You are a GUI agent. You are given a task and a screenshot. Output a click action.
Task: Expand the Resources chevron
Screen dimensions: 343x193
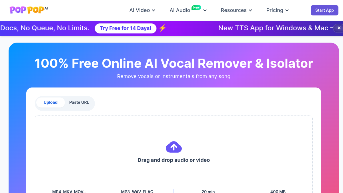coord(250,11)
